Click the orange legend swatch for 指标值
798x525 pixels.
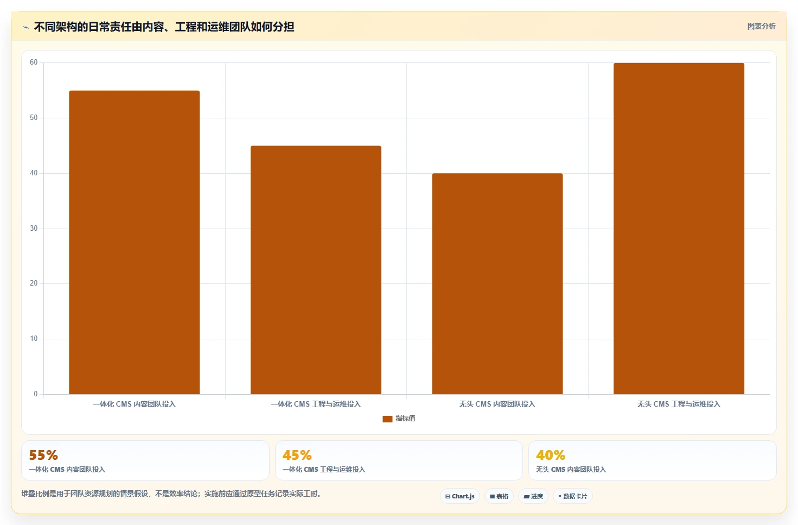[x=387, y=419]
